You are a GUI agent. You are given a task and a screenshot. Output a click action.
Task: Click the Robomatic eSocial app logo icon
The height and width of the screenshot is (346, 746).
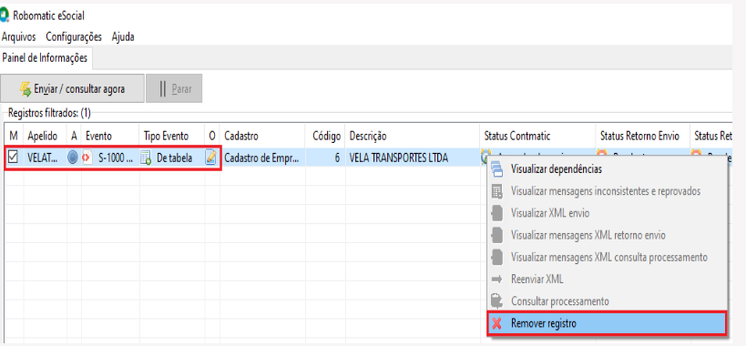5,15
